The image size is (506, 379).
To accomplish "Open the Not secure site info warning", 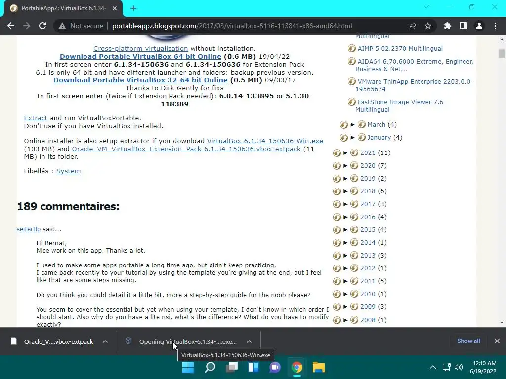I will pyautogui.click(x=81, y=26).
